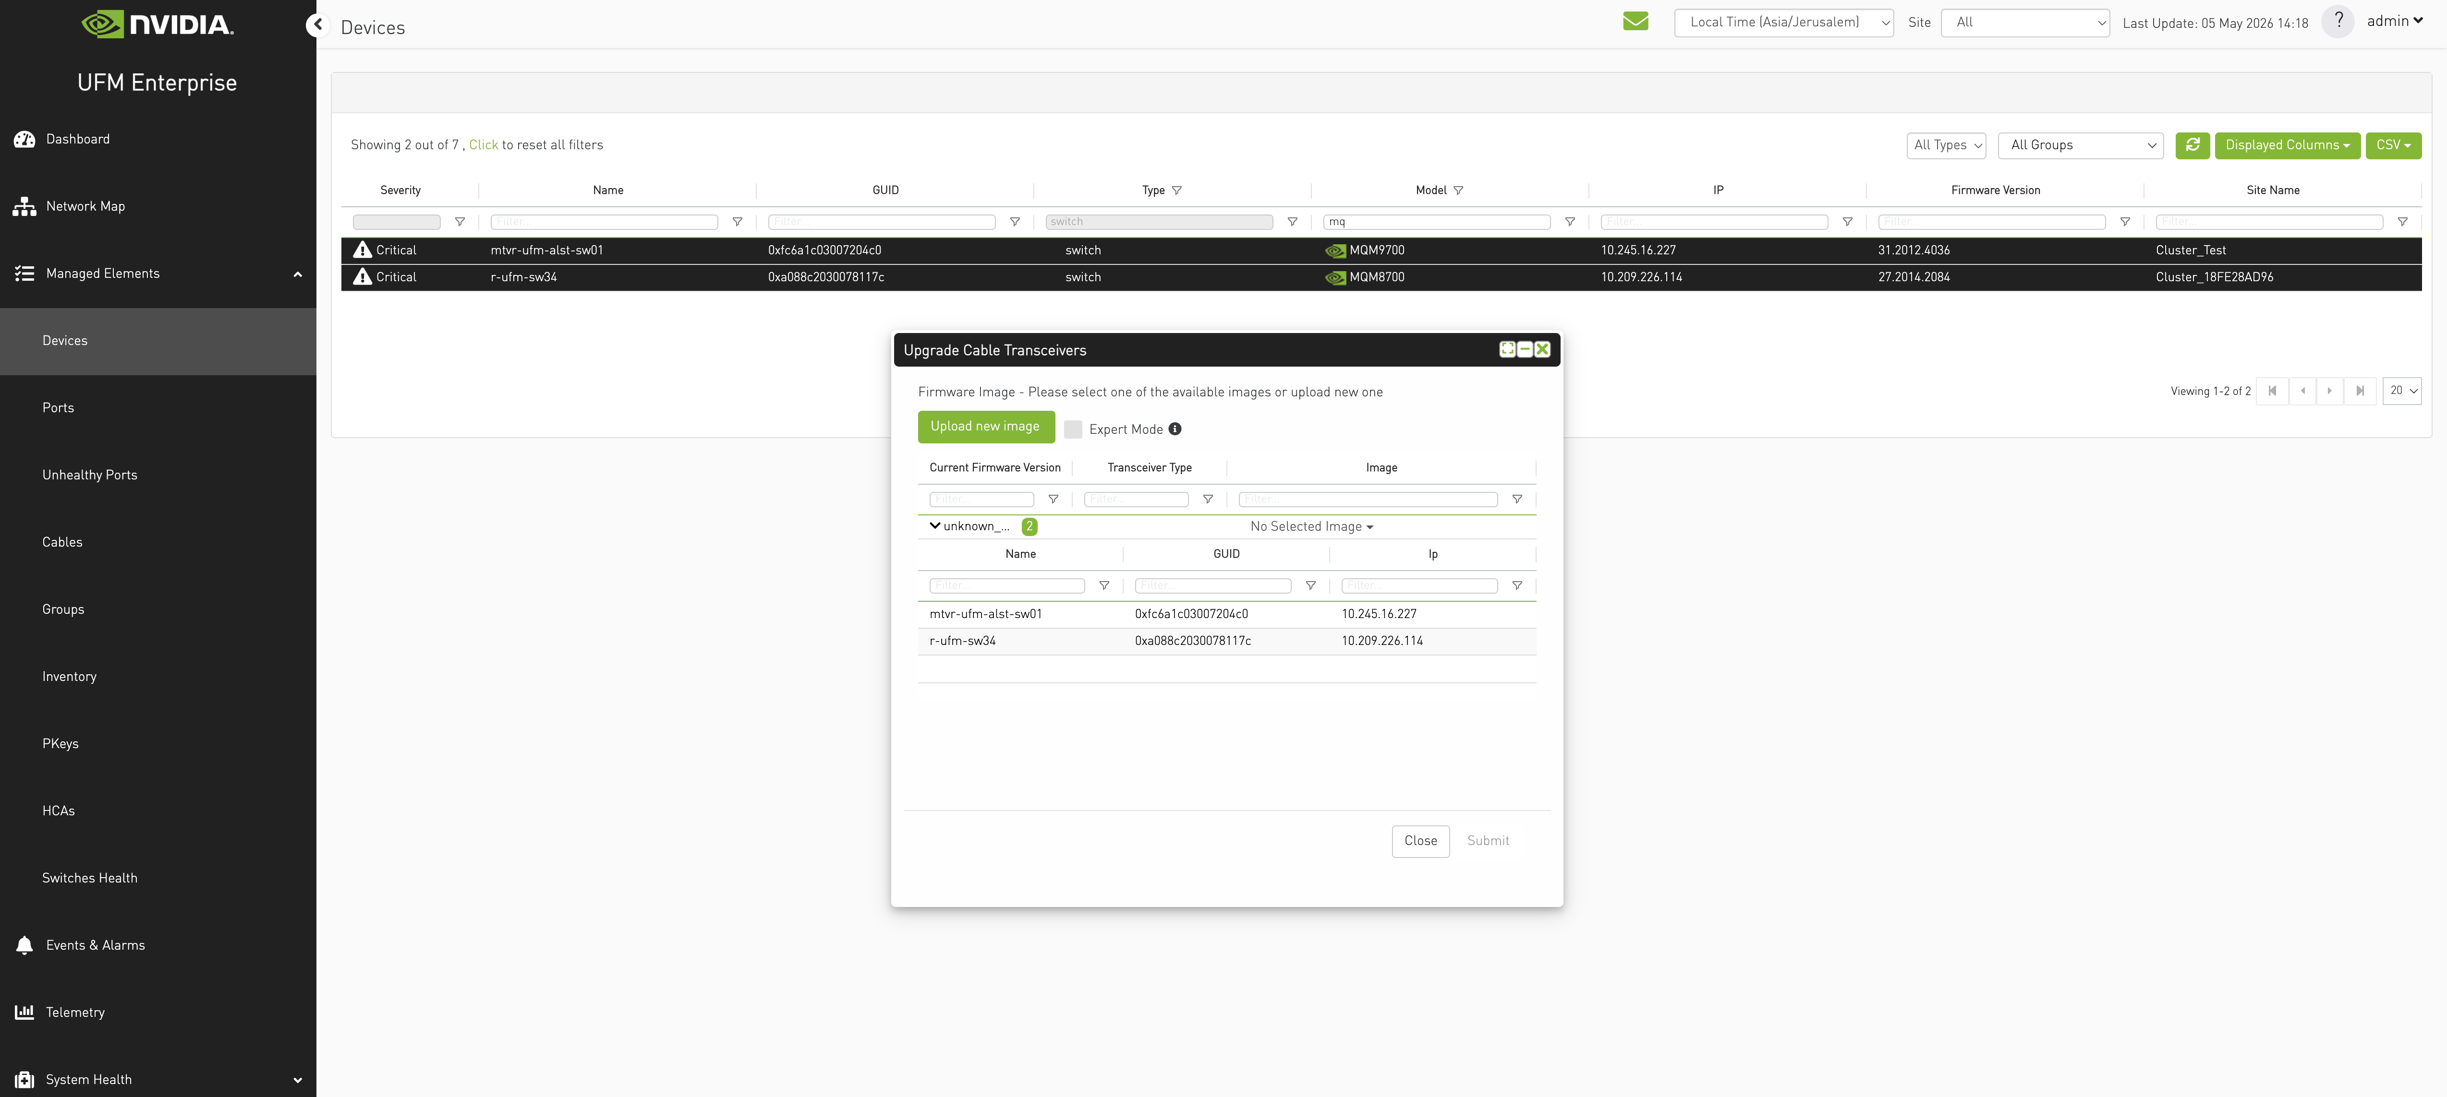The height and width of the screenshot is (1097, 2447).
Task: Click the Submit button
Action: click(1488, 841)
